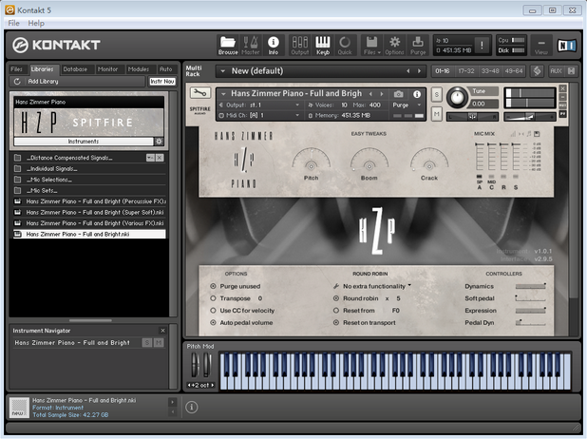The height and width of the screenshot is (439, 587).
Task: Enable Use CC for velocity
Action: point(213,311)
